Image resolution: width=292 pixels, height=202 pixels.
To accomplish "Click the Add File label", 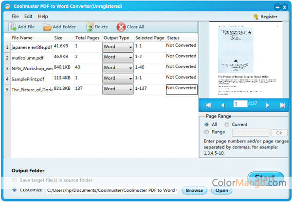I will click(x=26, y=27).
